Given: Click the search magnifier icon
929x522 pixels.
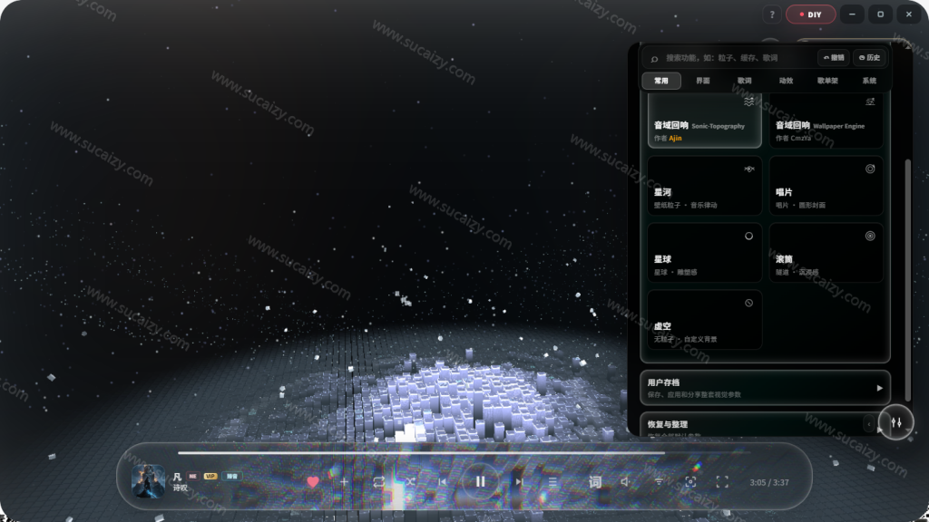Looking at the screenshot, I should pyautogui.click(x=654, y=59).
